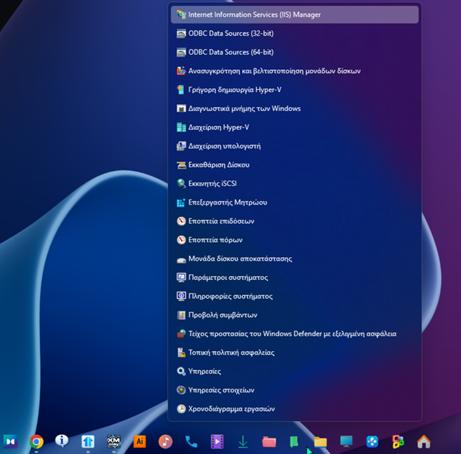This screenshot has width=461, height=454.
Task: Click the Εποπτεία πόρων gauge icon
Action: pos(181,240)
